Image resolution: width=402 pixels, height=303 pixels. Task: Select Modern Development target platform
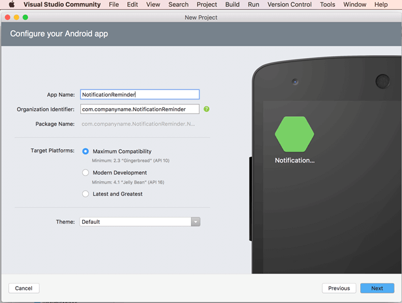[85, 172]
